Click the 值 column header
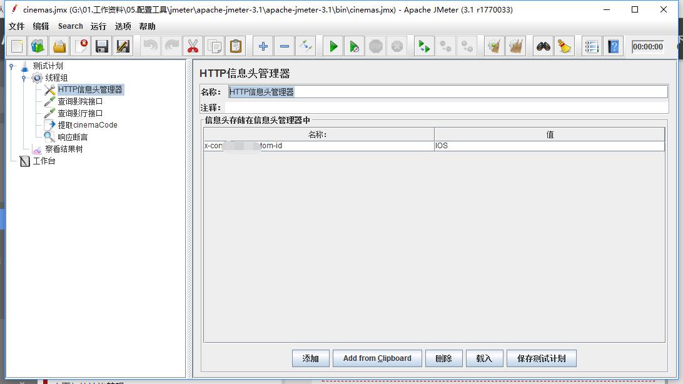 [x=549, y=134]
